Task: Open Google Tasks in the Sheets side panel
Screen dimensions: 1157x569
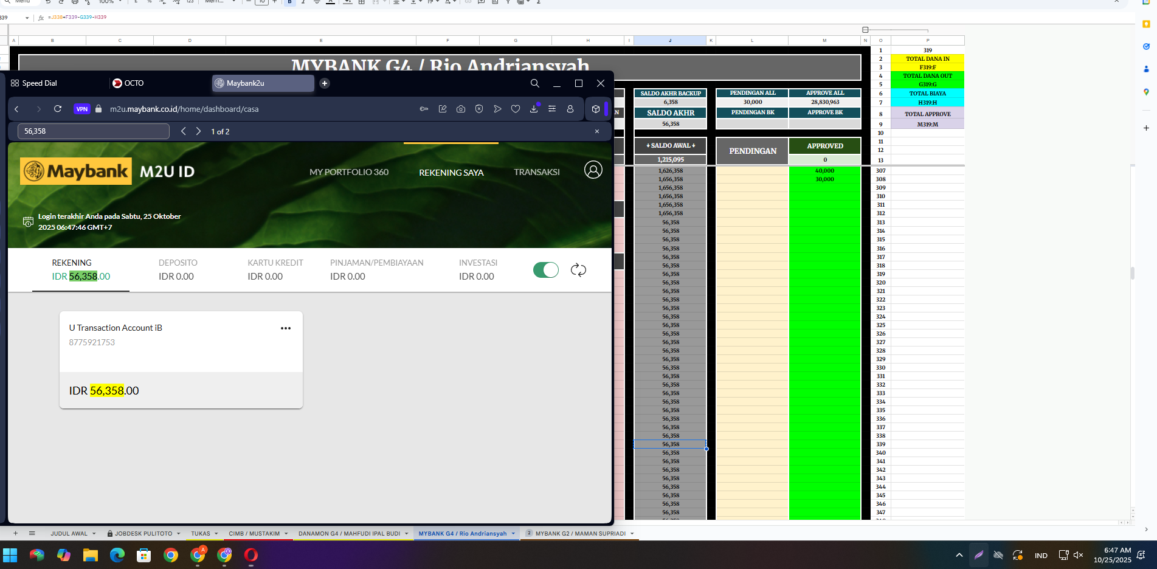Action: point(1146,47)
